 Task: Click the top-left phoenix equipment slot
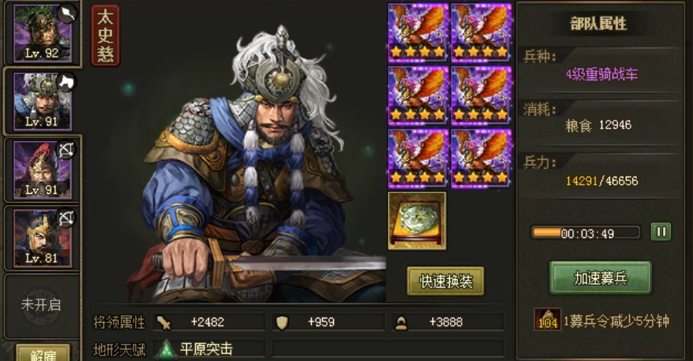[418, 32]
